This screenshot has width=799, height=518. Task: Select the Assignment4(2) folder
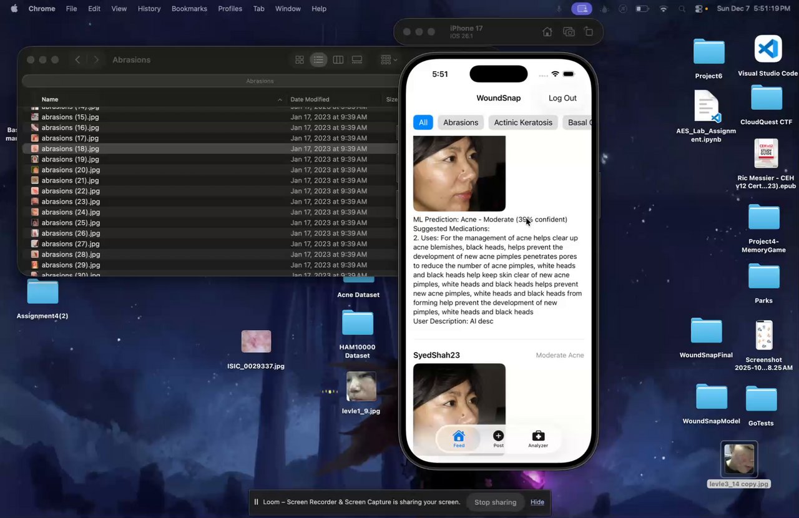point(42,292)
